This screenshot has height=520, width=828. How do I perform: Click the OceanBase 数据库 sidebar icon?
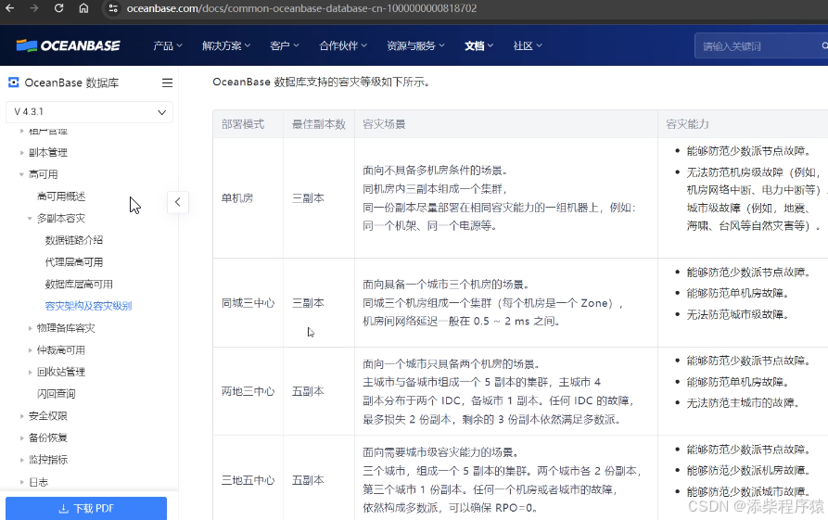13,82
